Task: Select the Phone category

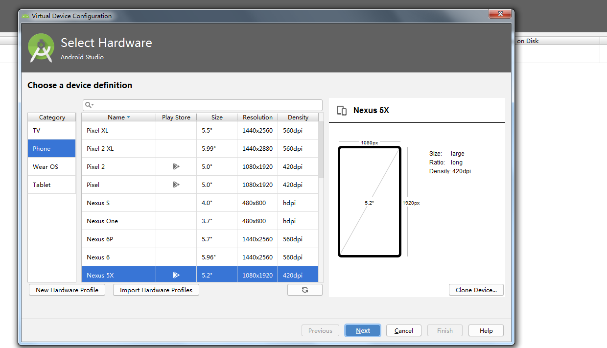Action: coord(52,148)
